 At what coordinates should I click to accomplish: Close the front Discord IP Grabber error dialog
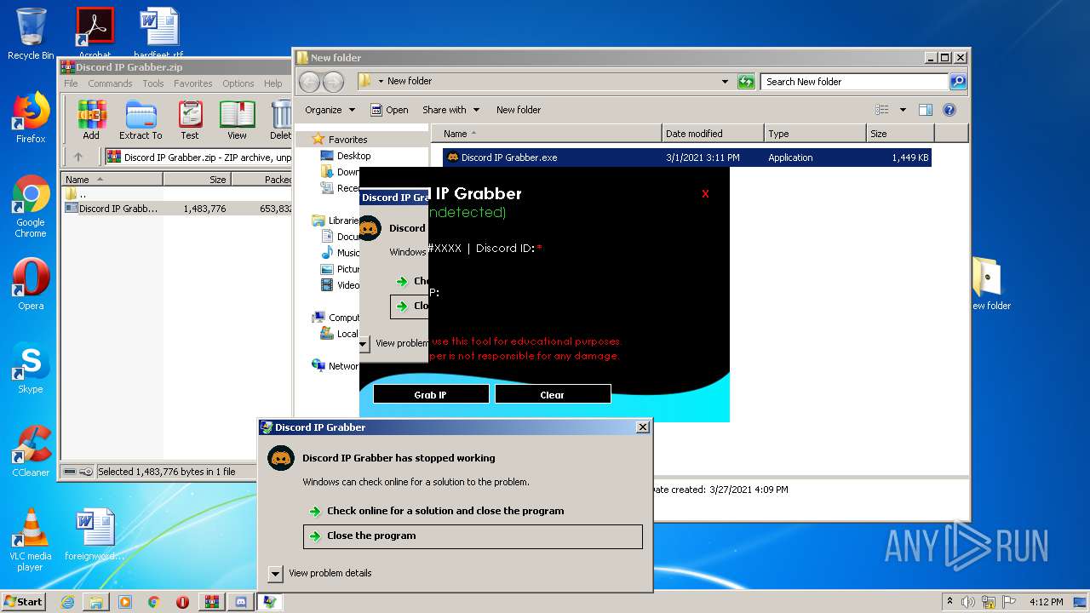coord(643,427)
